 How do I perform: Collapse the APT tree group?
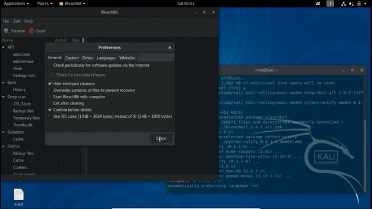3,48
